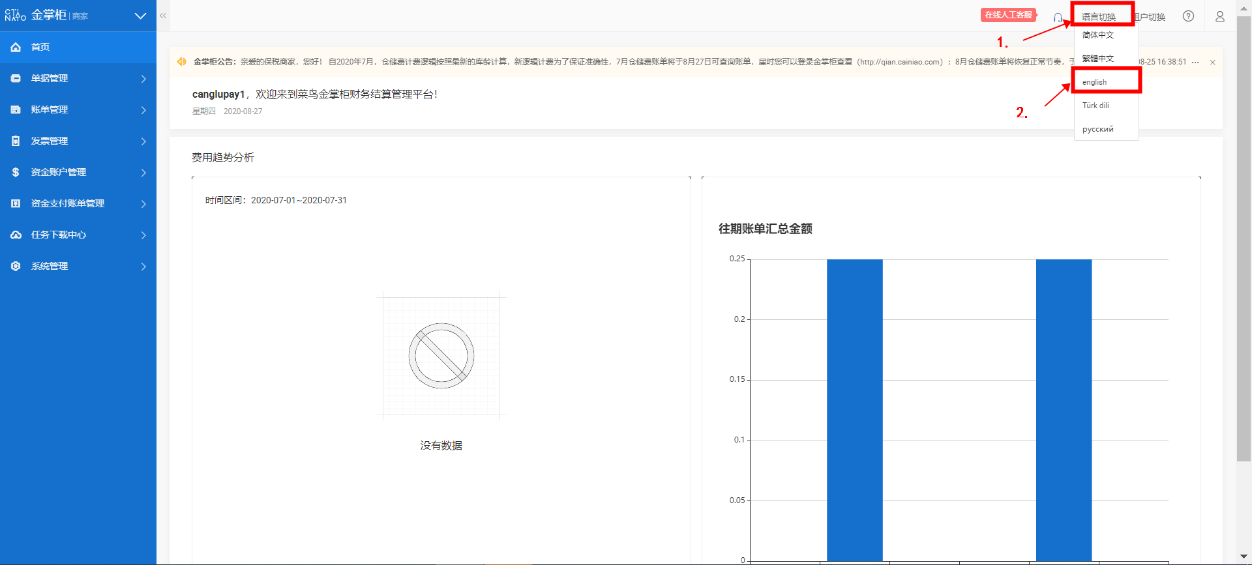
Task: Click the 账单管理 sidebar icon
Action: click(x=16, y=109)
